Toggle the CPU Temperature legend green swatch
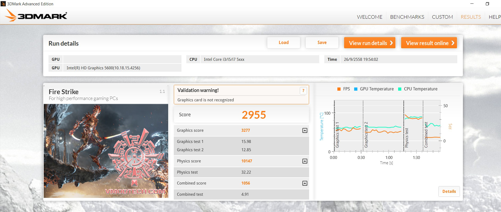Viewport: 501px width, 212px height. (399, 89)
